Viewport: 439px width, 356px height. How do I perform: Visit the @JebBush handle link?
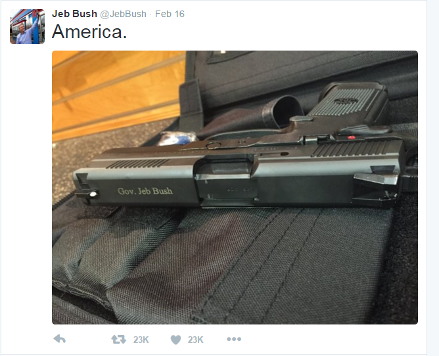coord(123,14)
